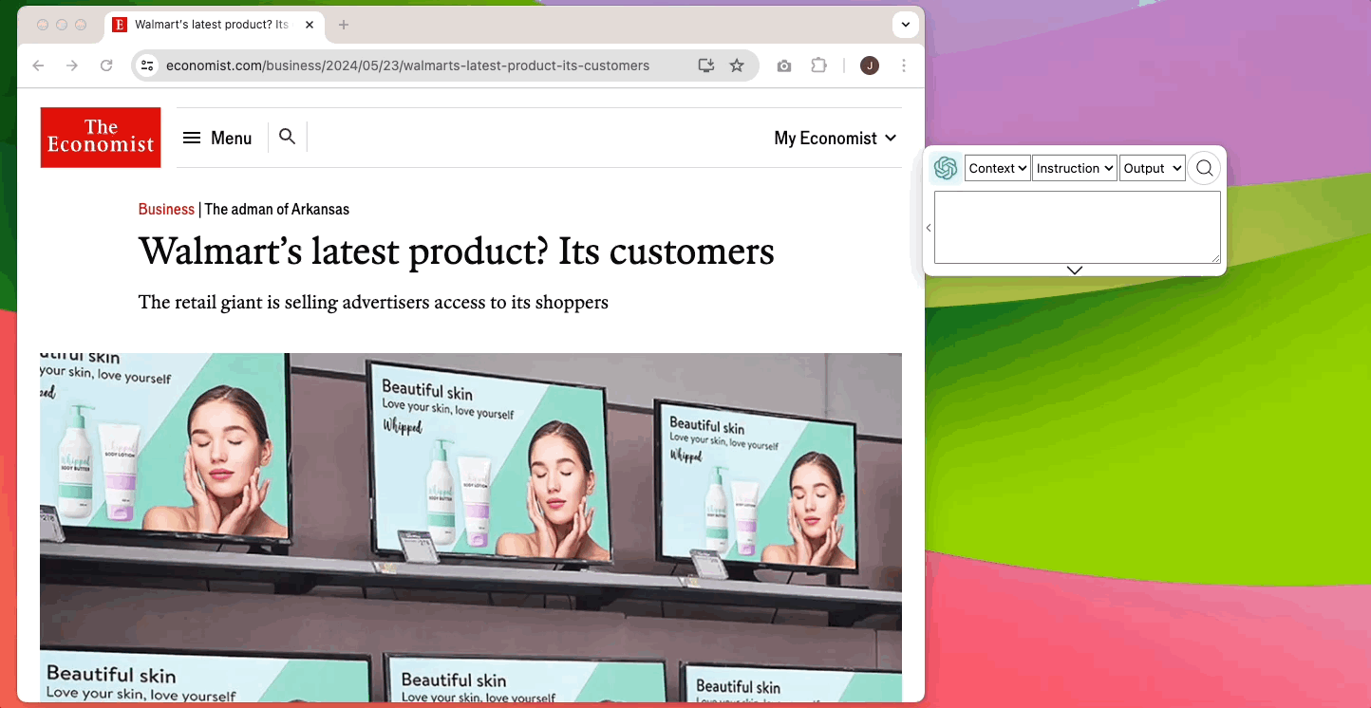Open Chrome's three-dot menu
This screenshot has width=1371, height=708.
[904, 65]
